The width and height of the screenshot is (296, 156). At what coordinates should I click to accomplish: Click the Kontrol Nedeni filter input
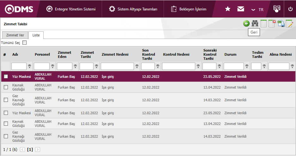click(178, 66)
